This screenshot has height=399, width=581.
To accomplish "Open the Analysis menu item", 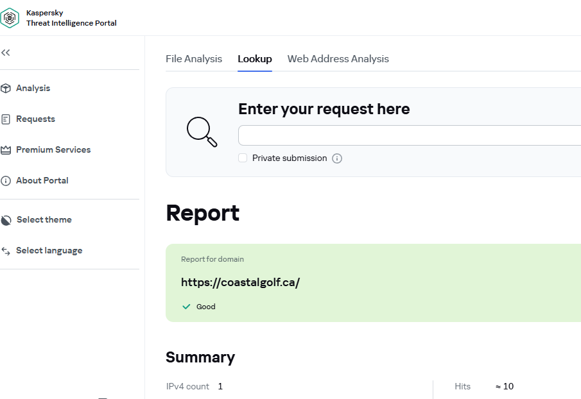I will pos(33,89).
